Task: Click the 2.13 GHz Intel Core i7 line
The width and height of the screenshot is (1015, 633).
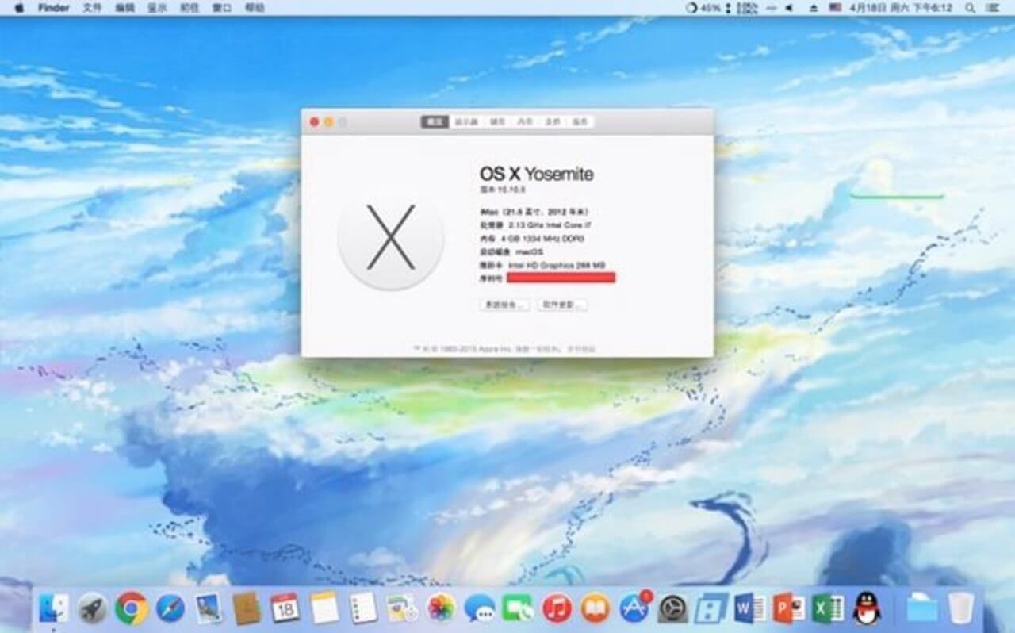Action: point(535,225)
